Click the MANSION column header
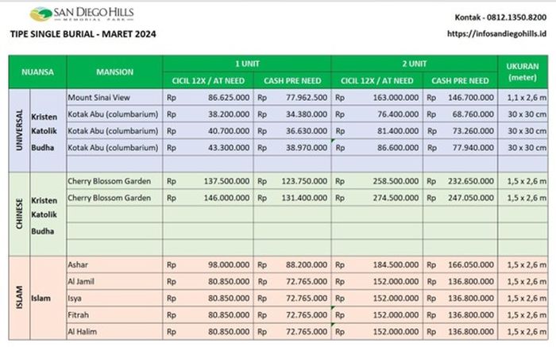 tap(114, 71)
